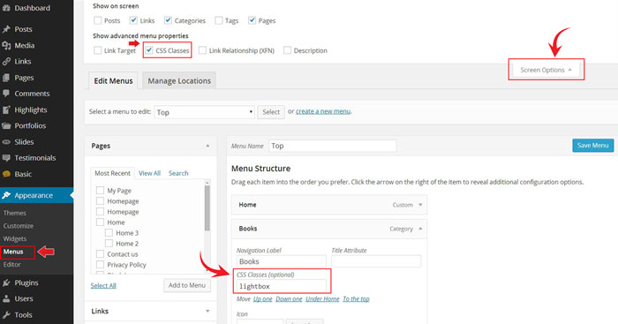Viewport: 618px width, 324px height.
Task: Click the Pages icon in sidebar
Action: click(6, 78)
